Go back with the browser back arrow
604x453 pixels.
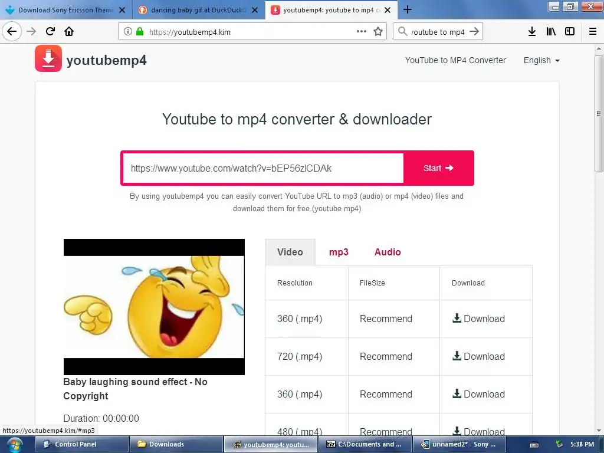tap(12, 31)
